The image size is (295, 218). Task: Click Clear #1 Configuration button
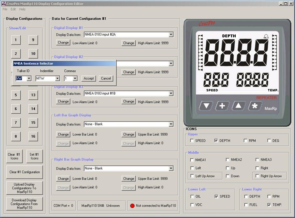[x=25, y=172]
